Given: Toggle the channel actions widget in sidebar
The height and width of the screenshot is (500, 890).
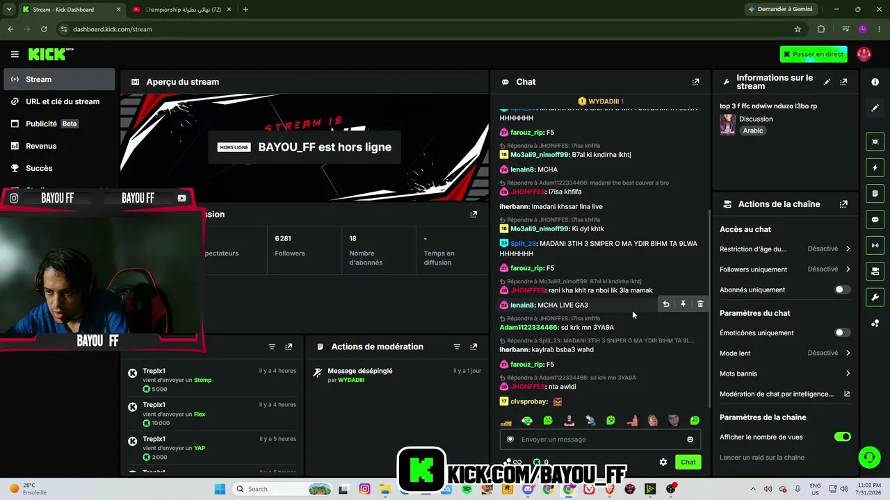Looking at the screenshot, I should click(875, 271).
